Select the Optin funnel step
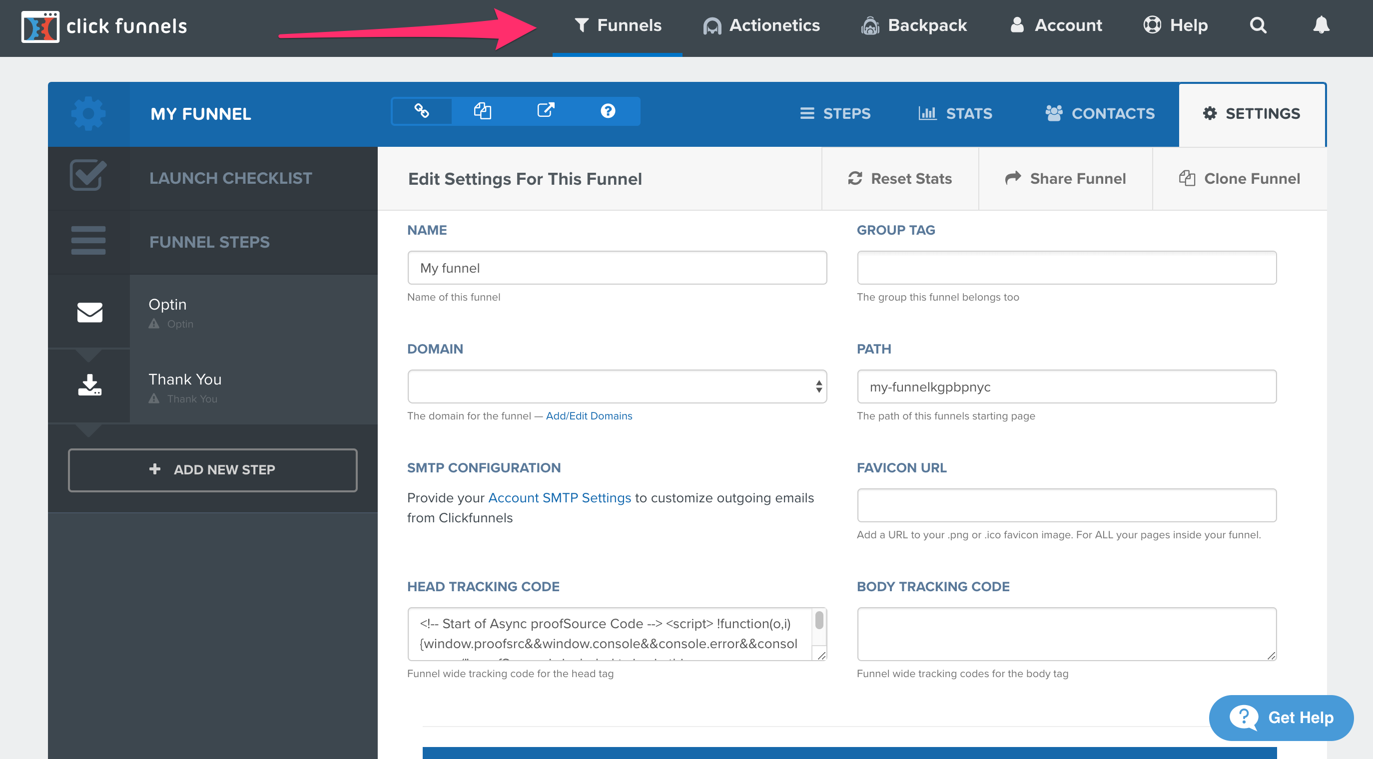The width and height of the screenshot is (1373, 759). coord(213,312)
